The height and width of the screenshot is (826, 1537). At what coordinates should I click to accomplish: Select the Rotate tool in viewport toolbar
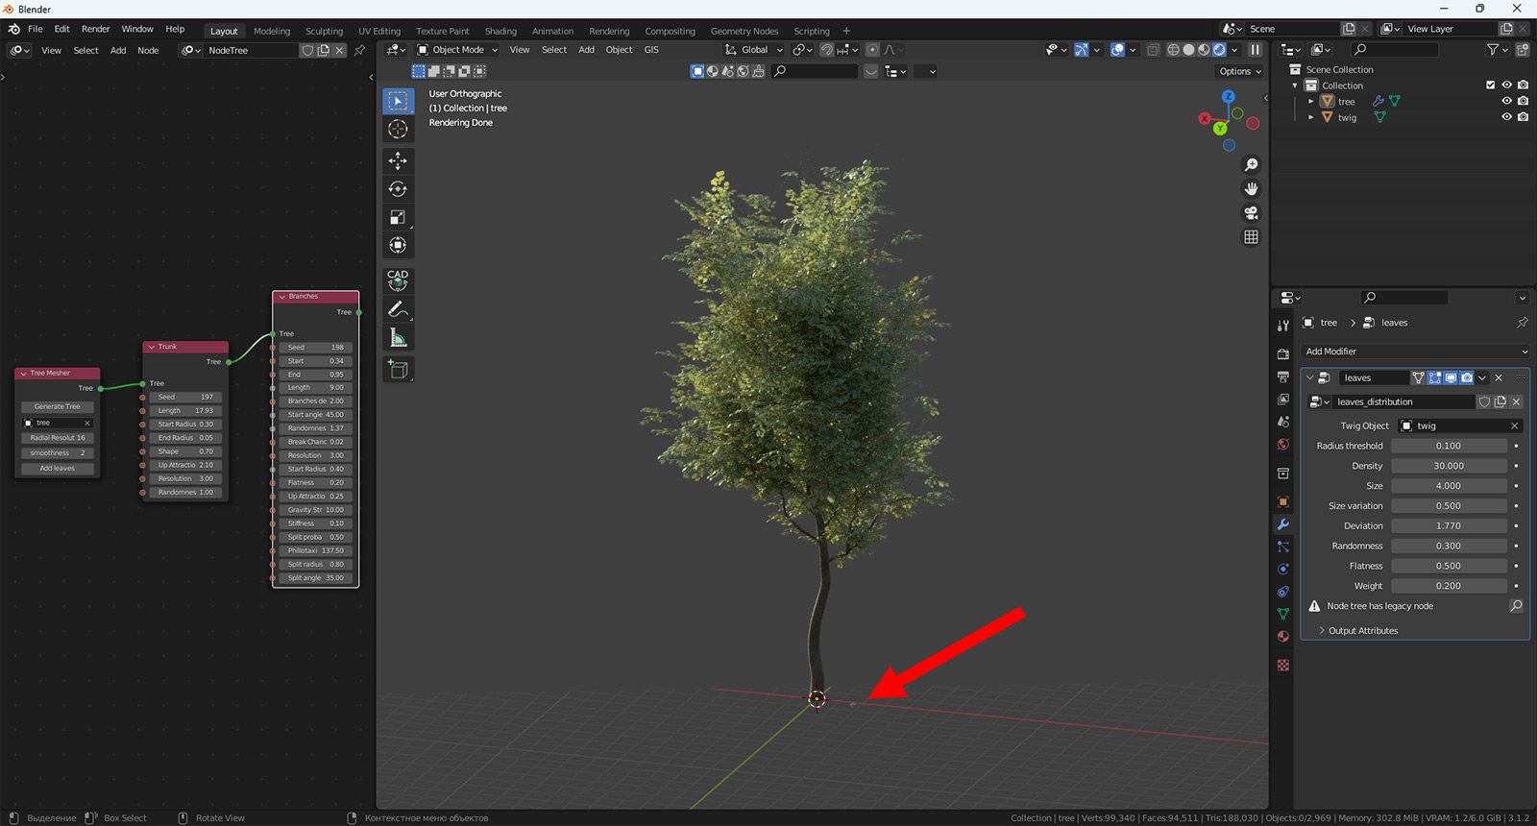[398, 189]
